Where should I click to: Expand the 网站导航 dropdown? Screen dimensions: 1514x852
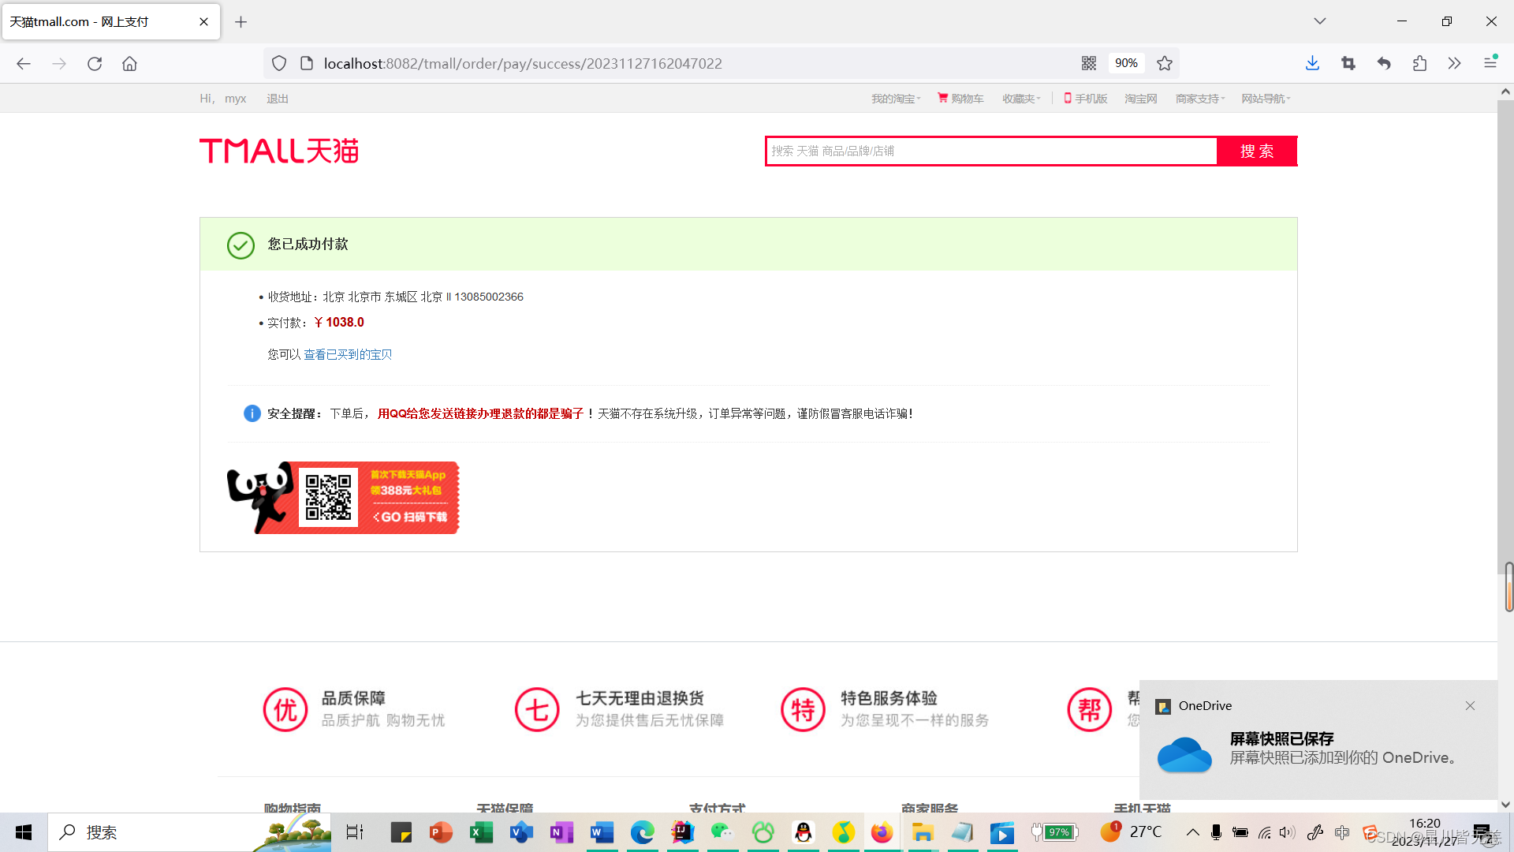point(1266,99)
